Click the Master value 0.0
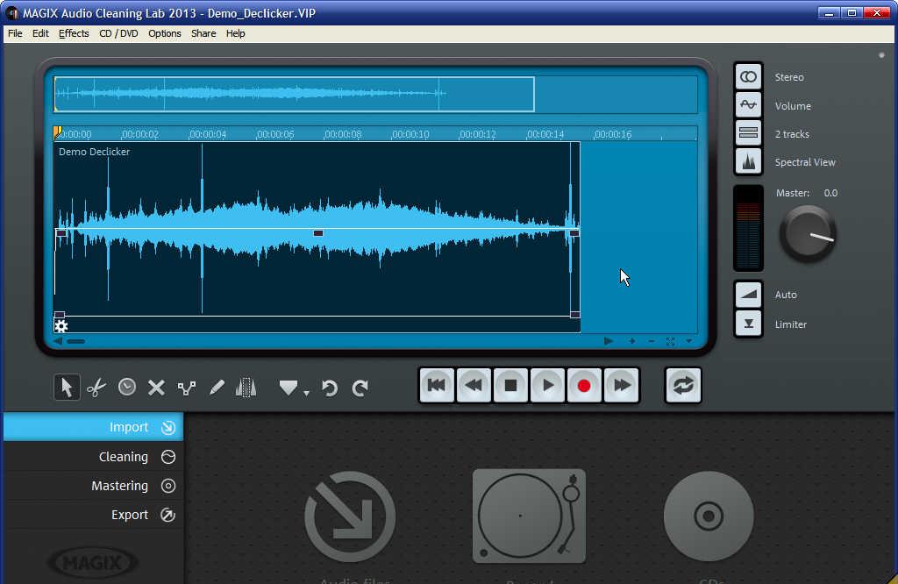The image size is (898, 584). tap(830, 193)
